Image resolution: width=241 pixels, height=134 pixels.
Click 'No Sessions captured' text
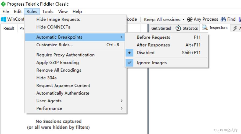point(58,121)
